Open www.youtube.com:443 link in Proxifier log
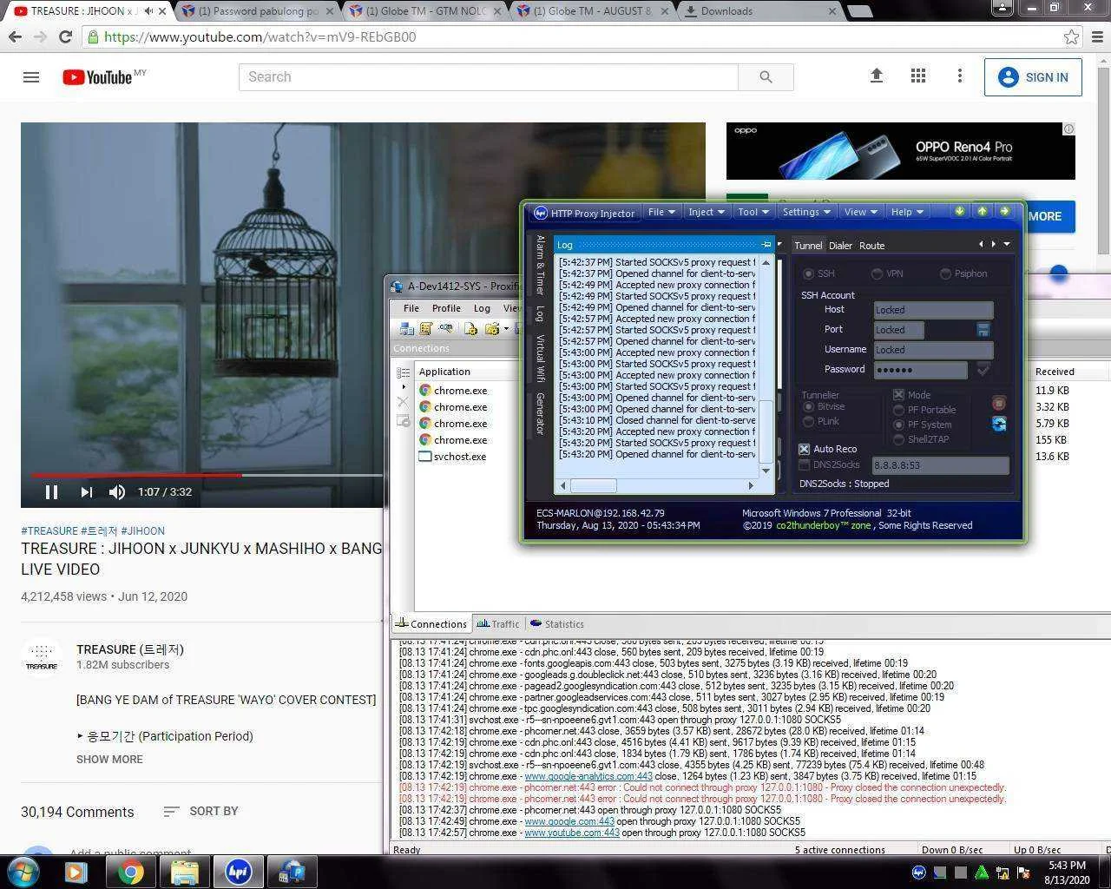 pos(572,833)
